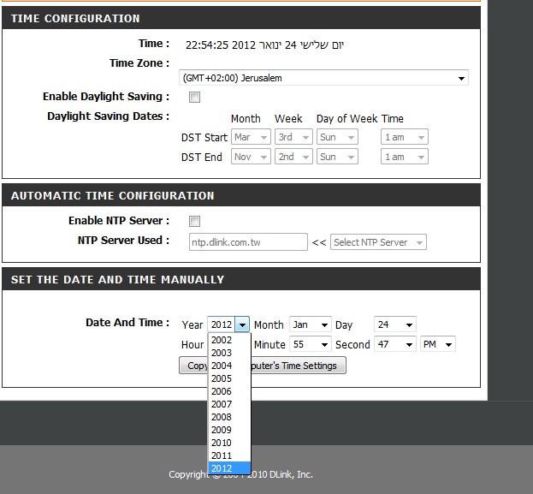The width and height of the screenshot is (533, 494).
Task: Open the AM/PM dropdown
Action: click(x=437, y=344)
